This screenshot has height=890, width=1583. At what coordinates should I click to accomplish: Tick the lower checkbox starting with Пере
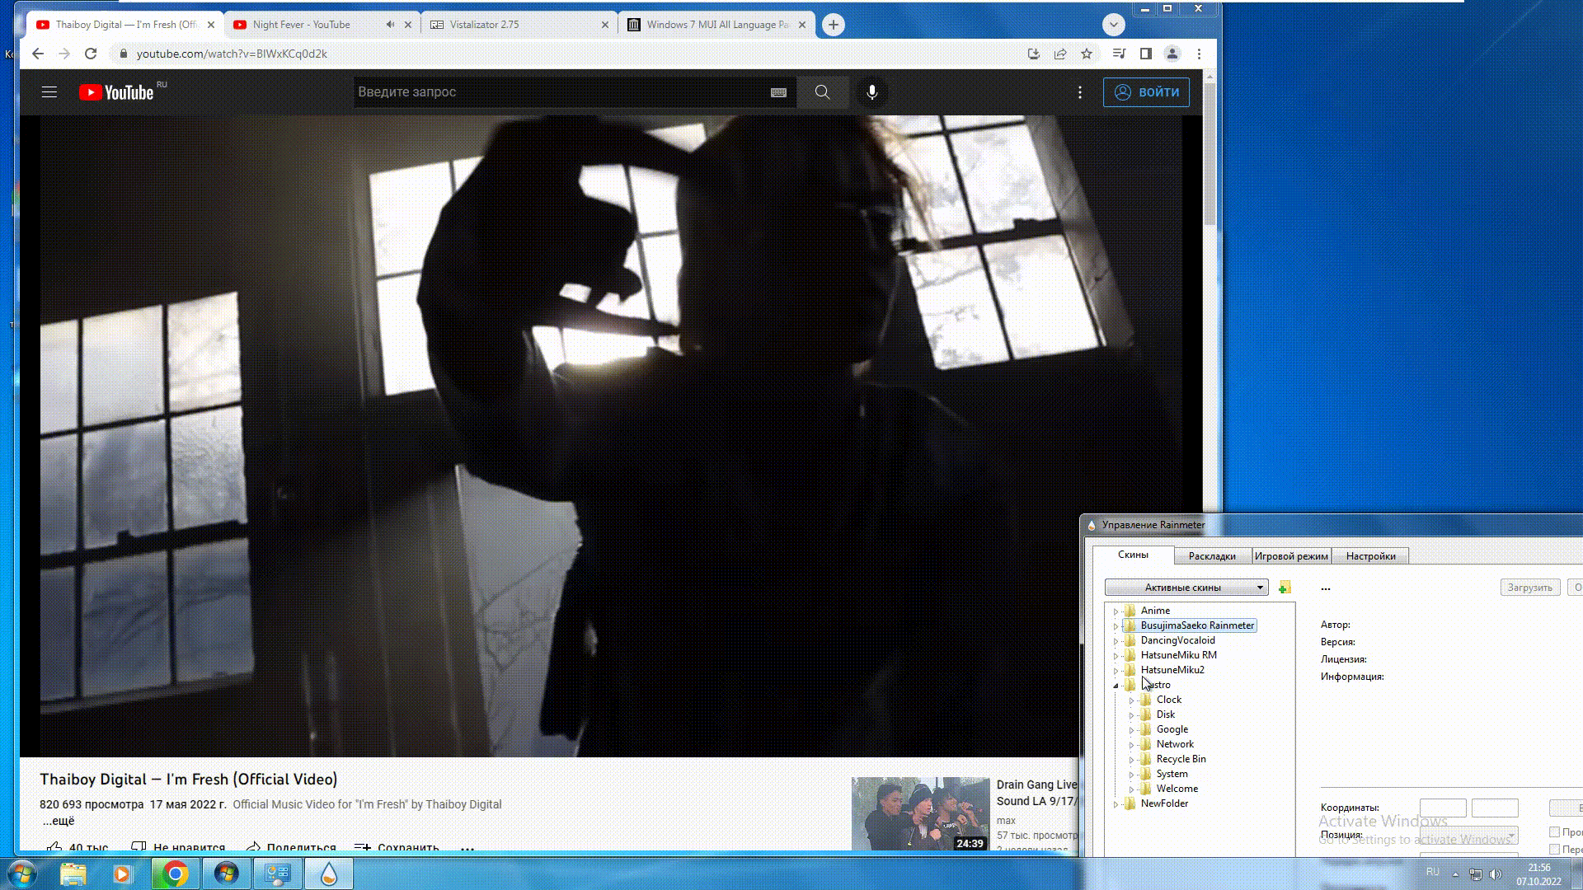(1554, 849)
